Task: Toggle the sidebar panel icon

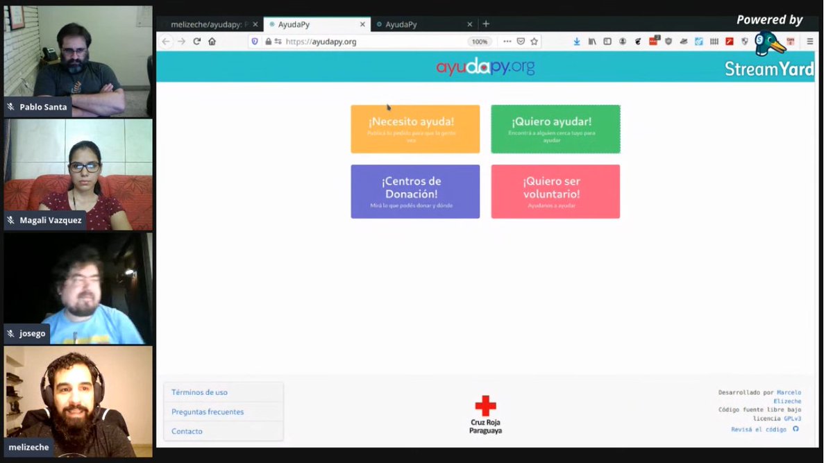Action: pyautogui.click(x=607, y=42)
